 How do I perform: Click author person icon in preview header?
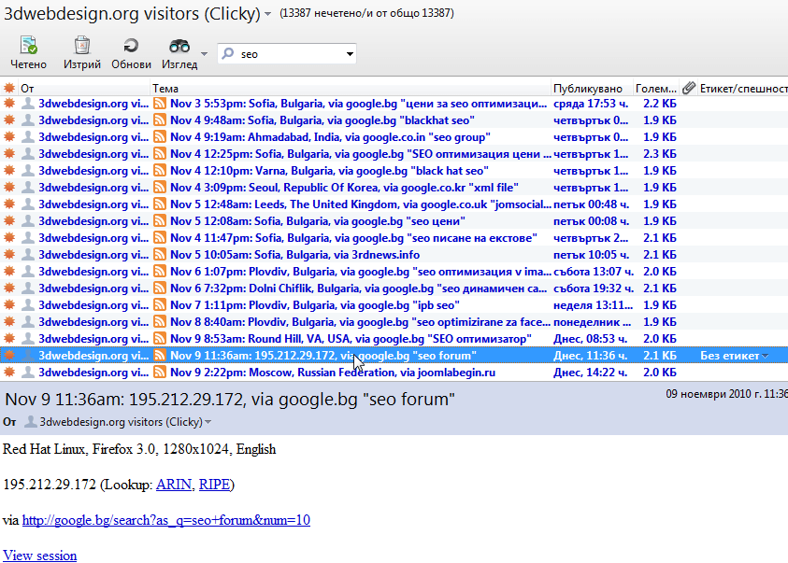click(31, 421)
